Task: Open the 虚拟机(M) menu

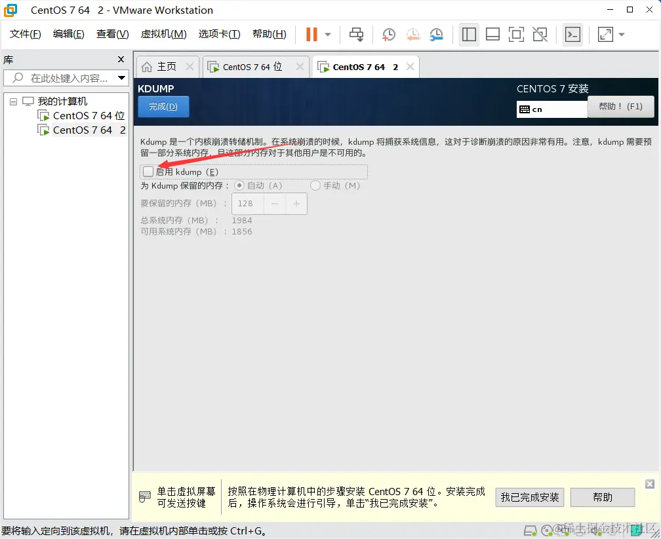Action: click(163, 34)
